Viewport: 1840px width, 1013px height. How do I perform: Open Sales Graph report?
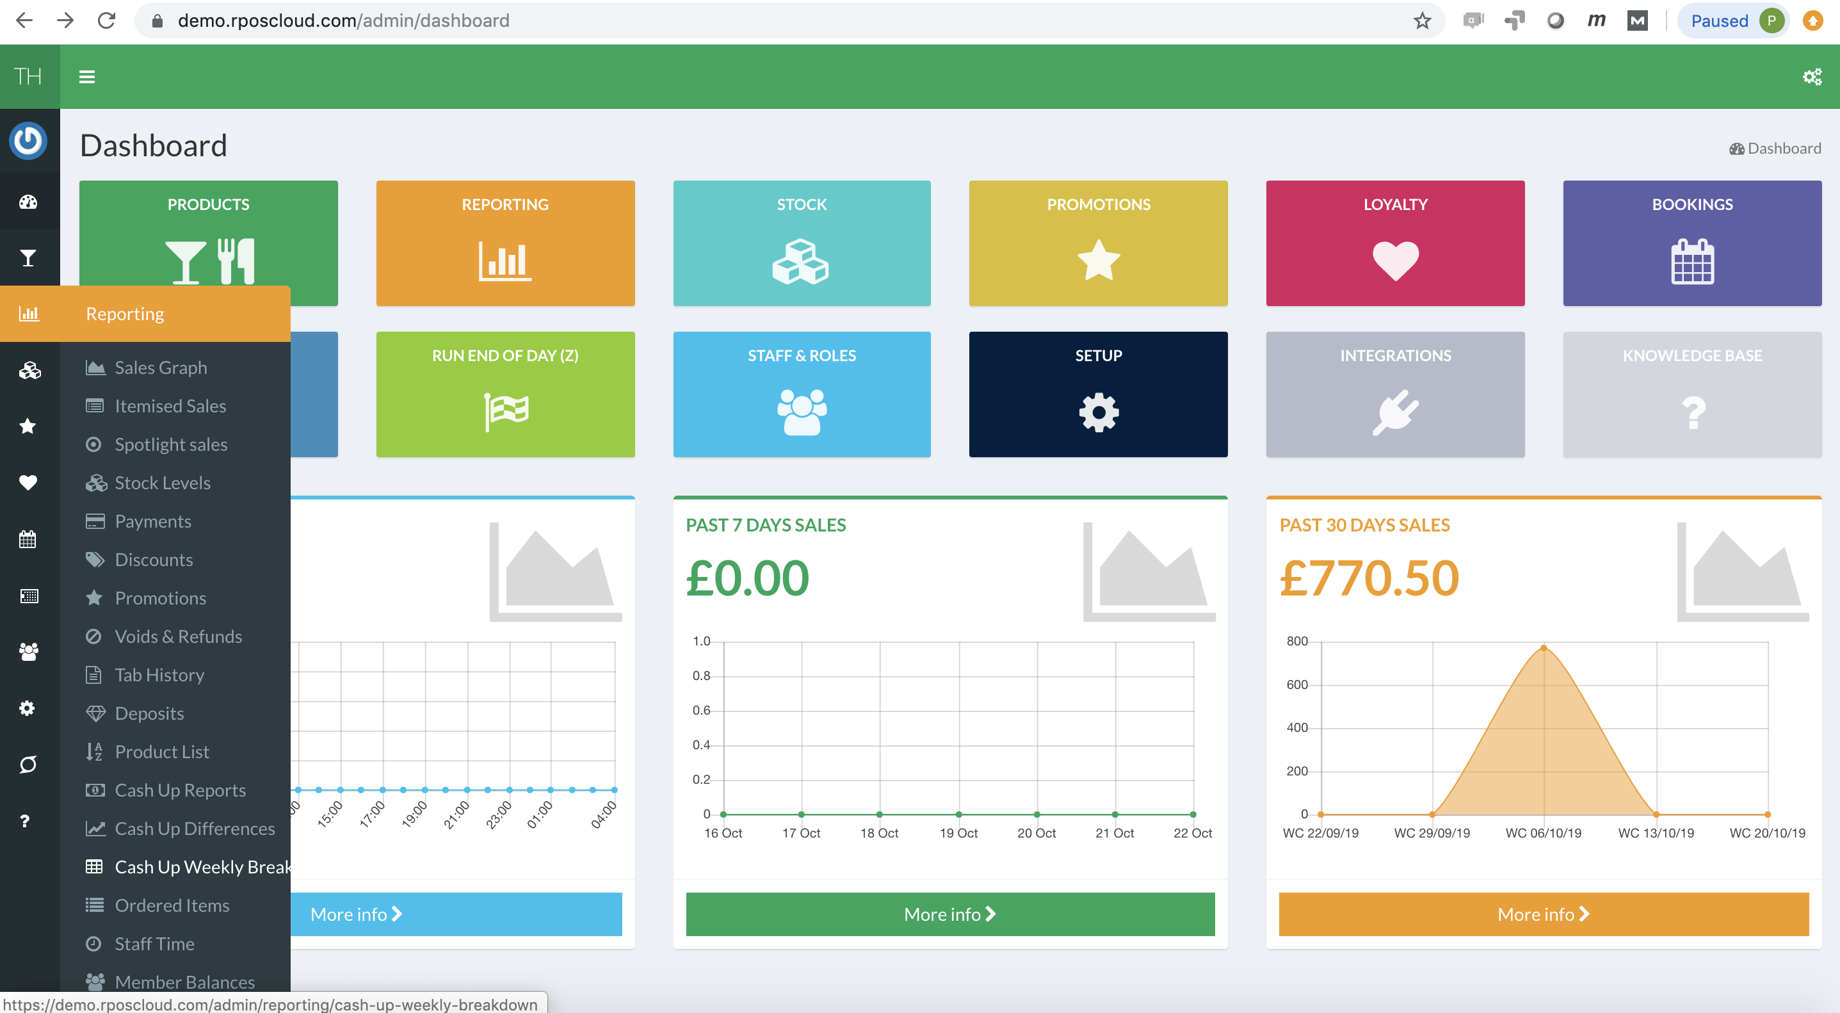pos(161,367)
